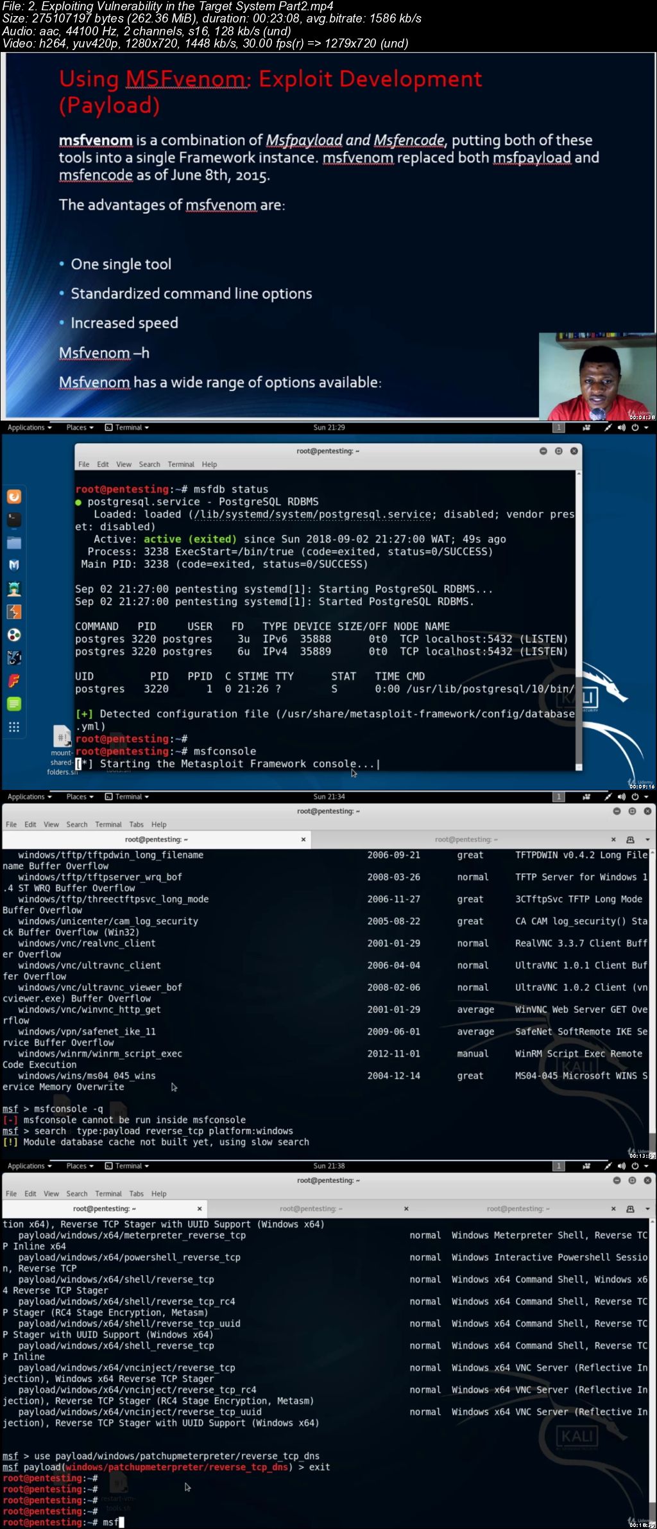Launch Burp Suite from the dock
This screenshot has width=657, height=1529.
pos(14,612)
